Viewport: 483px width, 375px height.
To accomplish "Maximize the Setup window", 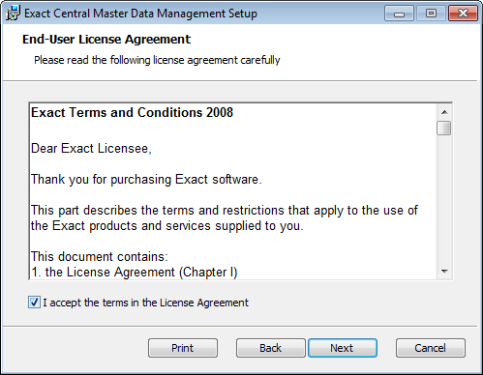I will coord(431,14).
